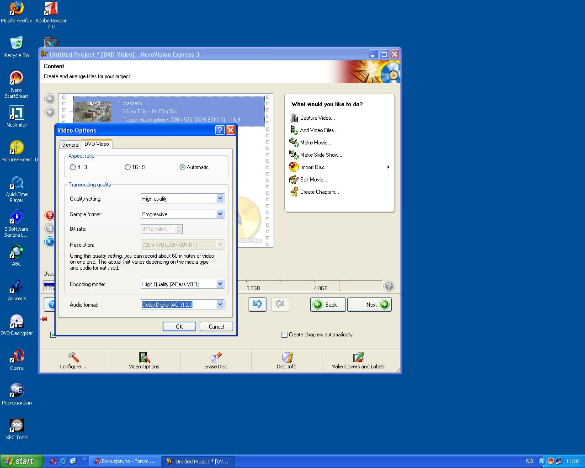Switch to Diskusjon.no Forum taskbar window
Screen dimensions: 585x468
click(x=124, y=461)
